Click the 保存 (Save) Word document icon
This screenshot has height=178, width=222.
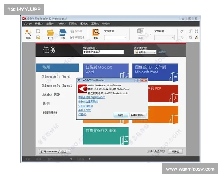(141, 33)
